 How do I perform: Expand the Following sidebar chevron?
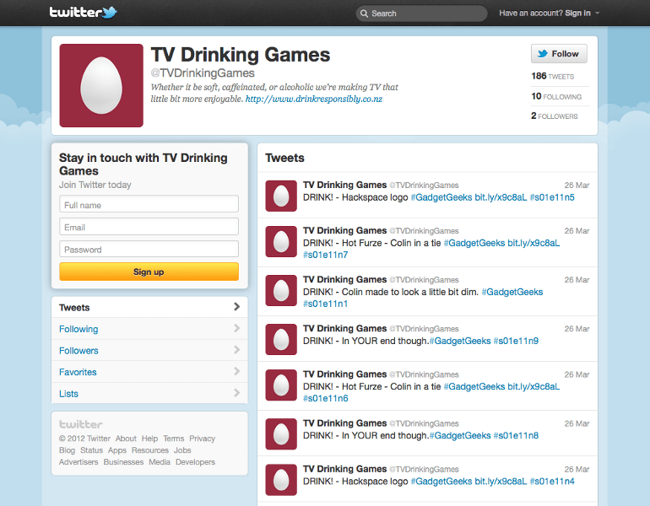tap(236, 328)
